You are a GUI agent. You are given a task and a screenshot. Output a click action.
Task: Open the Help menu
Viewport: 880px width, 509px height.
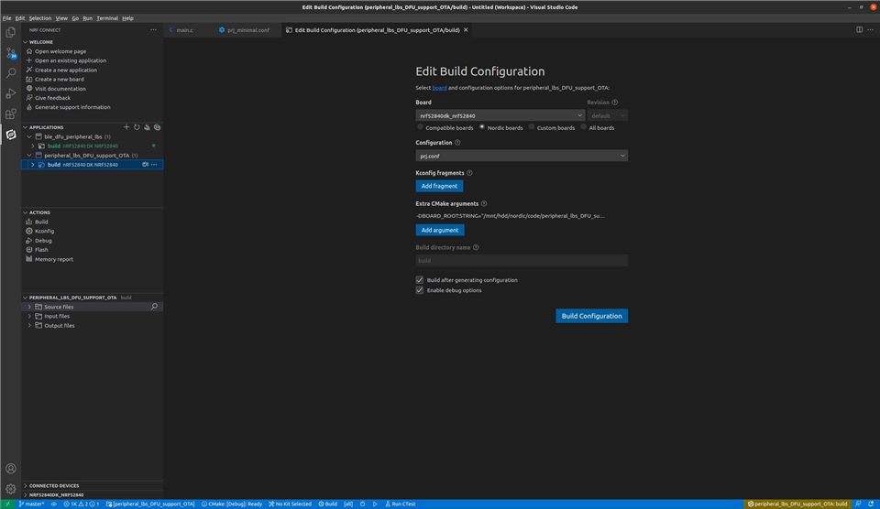coord(128,18)
